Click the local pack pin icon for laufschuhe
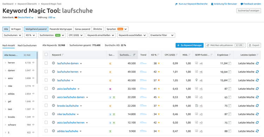 196,80
